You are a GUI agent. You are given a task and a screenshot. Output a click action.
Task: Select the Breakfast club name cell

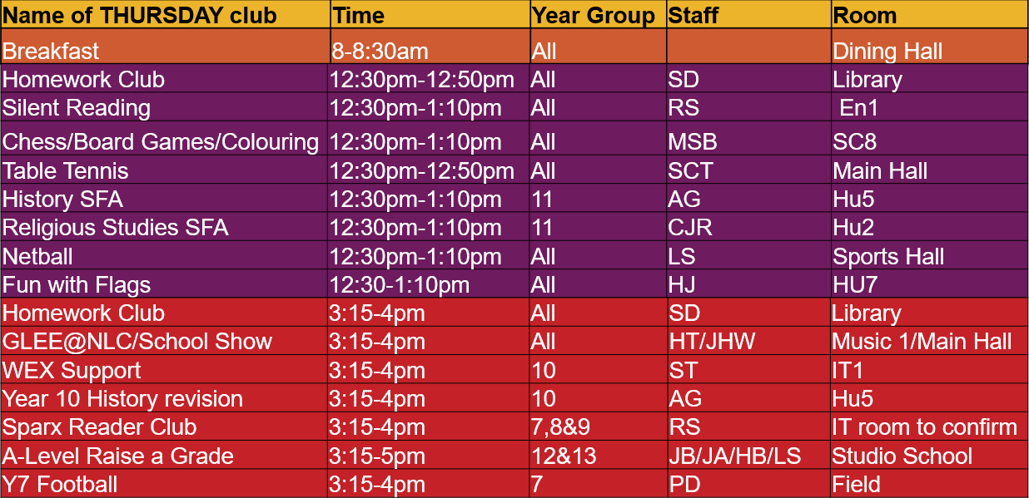(51, 51)
